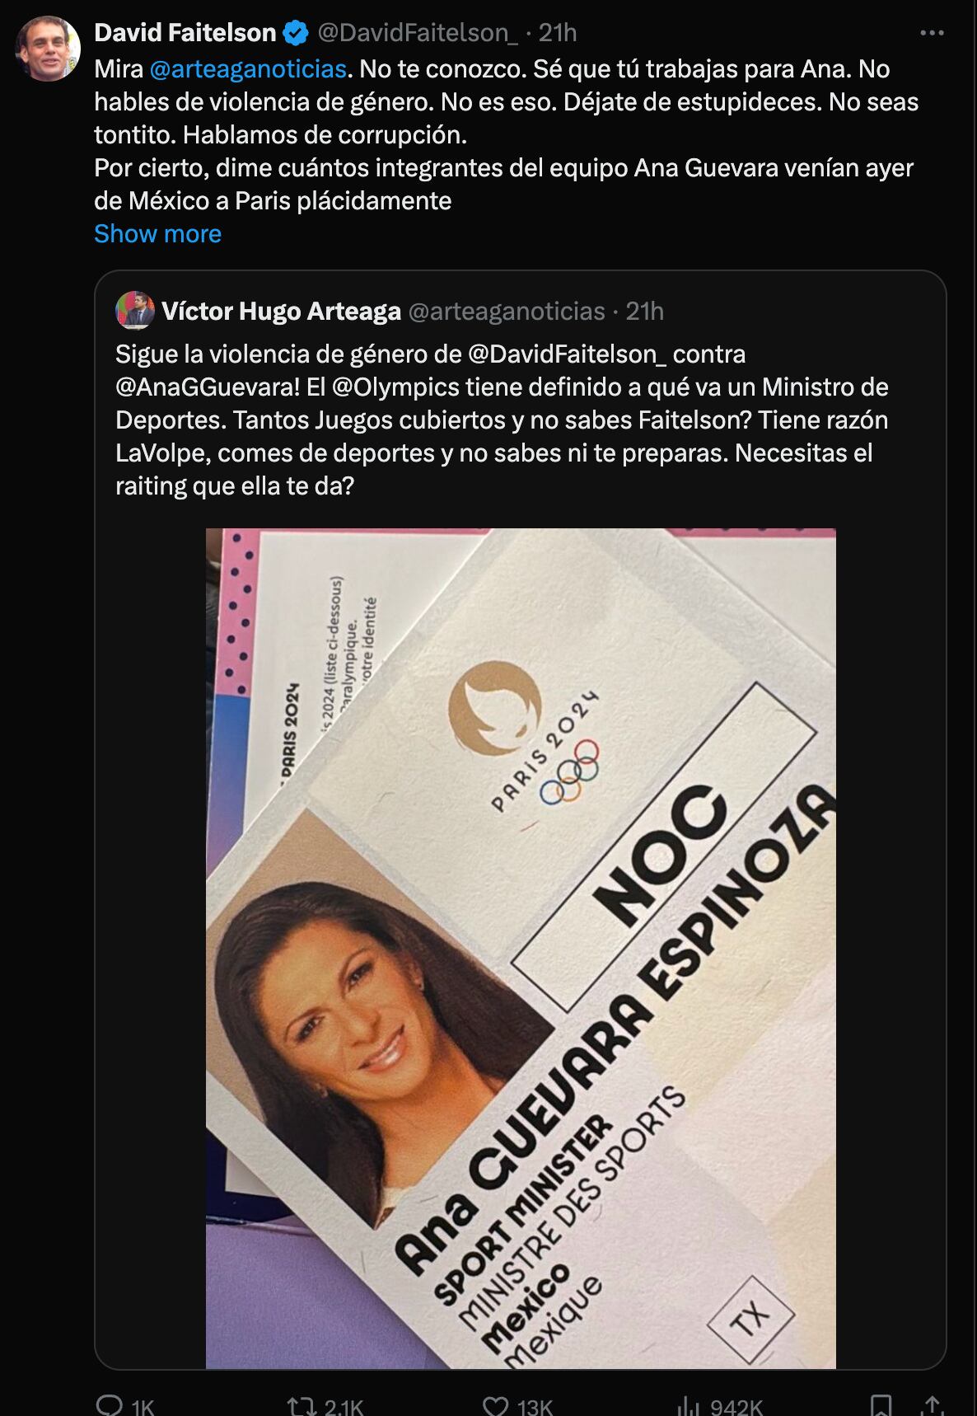Click the @DavidFaitelson_ handle in header
The width and height of the screenshot is (977, 1416).
(x=418, y=32)
